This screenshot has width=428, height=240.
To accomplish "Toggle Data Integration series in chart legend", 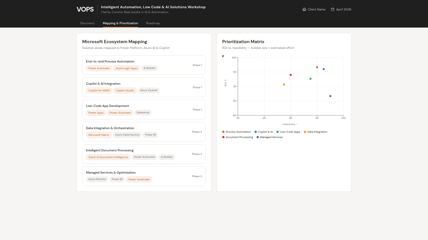I will pos(315,132).
